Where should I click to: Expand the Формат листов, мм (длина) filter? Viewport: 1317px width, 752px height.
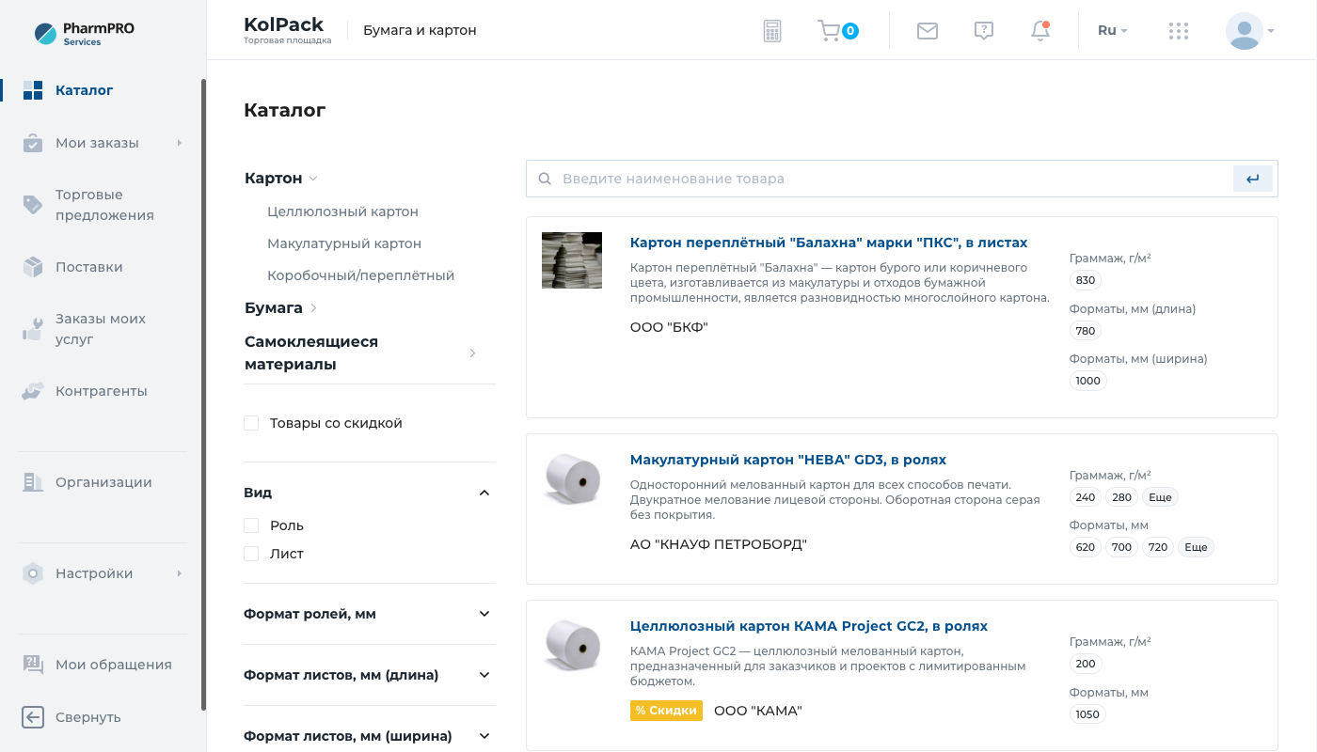coord(484,675)
